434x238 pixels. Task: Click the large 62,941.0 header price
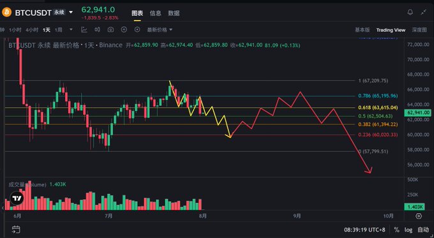click(x=98, y=10)
